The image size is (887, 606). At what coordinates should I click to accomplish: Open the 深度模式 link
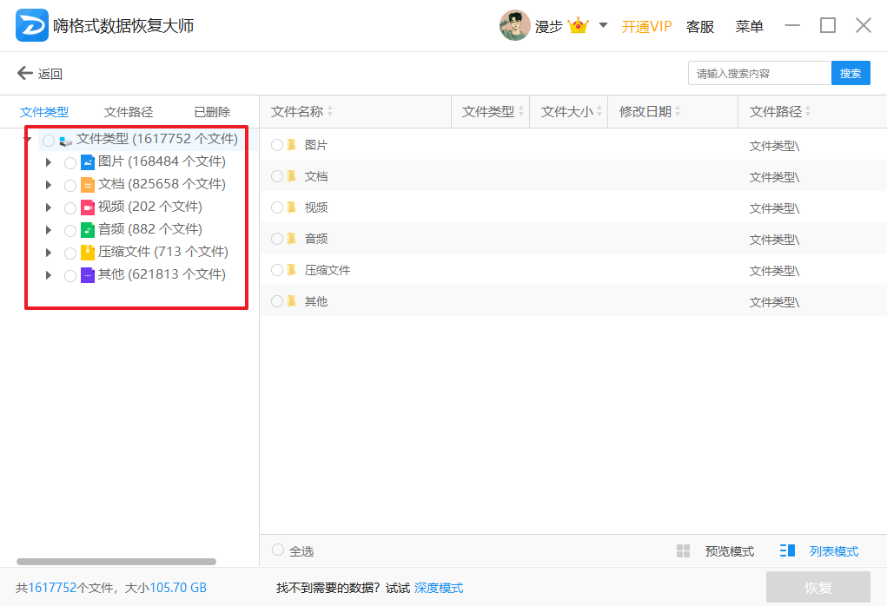pyautogui.click(x=439, y=588)
